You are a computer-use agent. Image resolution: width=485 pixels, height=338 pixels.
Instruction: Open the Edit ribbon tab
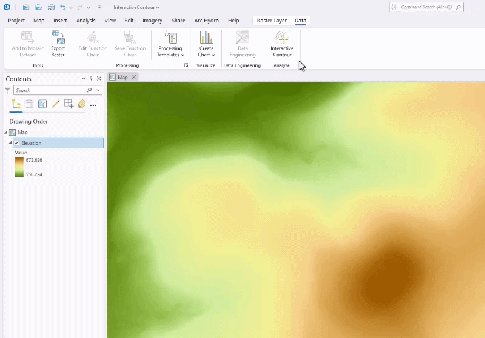point(129,21)
